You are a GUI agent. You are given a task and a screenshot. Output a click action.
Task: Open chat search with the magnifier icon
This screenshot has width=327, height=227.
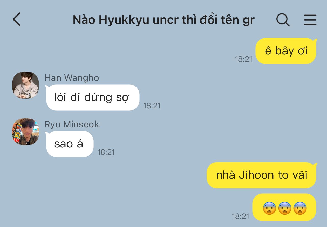[283, 20]
